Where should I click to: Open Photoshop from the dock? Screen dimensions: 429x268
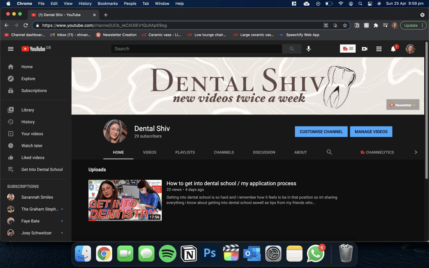(x=210, y=253)
